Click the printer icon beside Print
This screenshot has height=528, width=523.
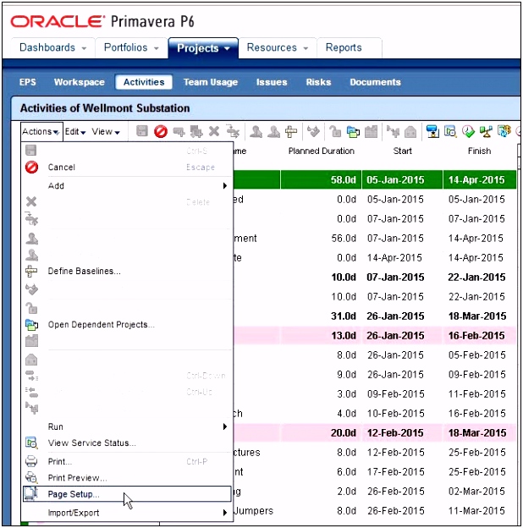(x=31, y=462)
